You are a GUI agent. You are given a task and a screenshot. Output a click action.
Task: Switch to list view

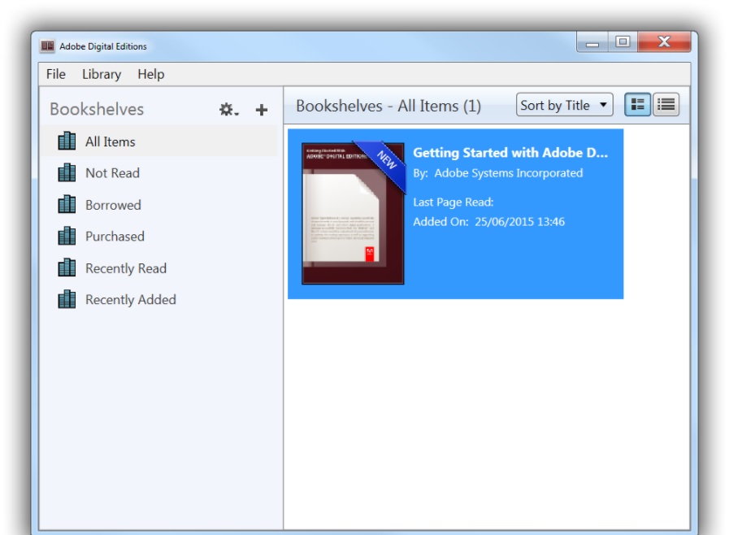(x=666, y=105)
